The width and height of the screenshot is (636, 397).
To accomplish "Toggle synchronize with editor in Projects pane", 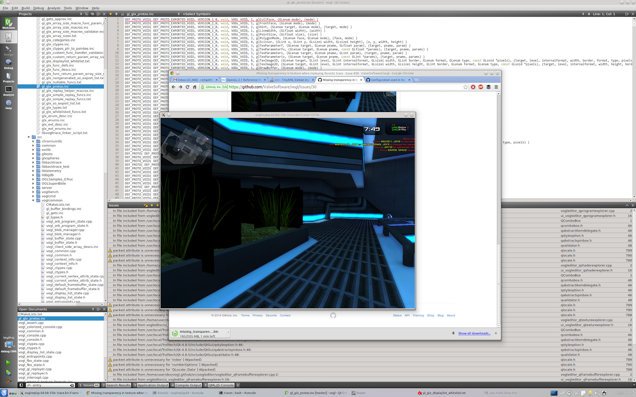I will pos(92,14).
